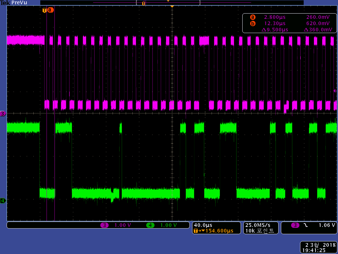
Task: Click the 620.0mV cursor b voltage
Action: tap(318, 23)
